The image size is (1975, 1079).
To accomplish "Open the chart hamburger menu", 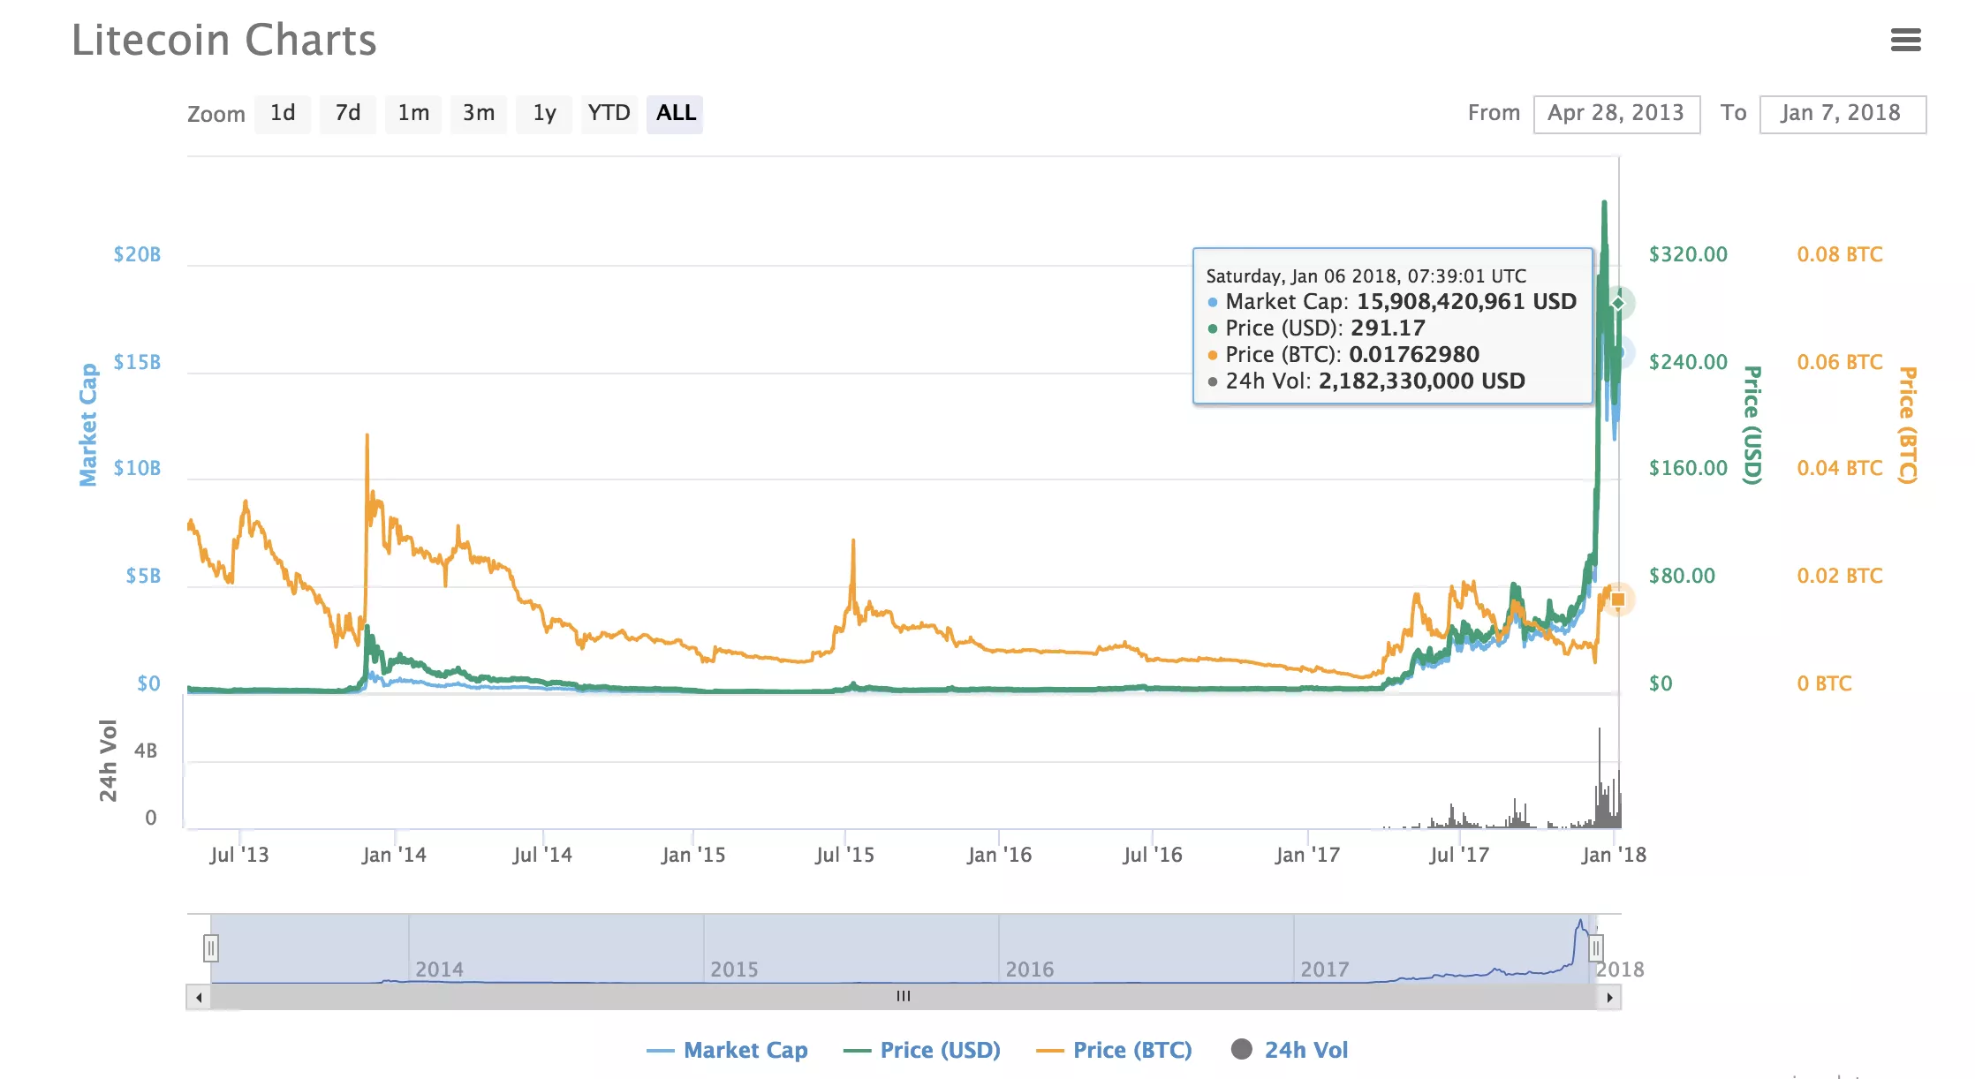I will pyautogui.click(x=1905, y=40).
